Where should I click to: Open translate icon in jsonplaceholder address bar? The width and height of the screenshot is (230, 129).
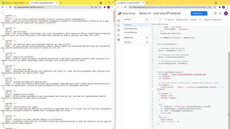(96, 7)
